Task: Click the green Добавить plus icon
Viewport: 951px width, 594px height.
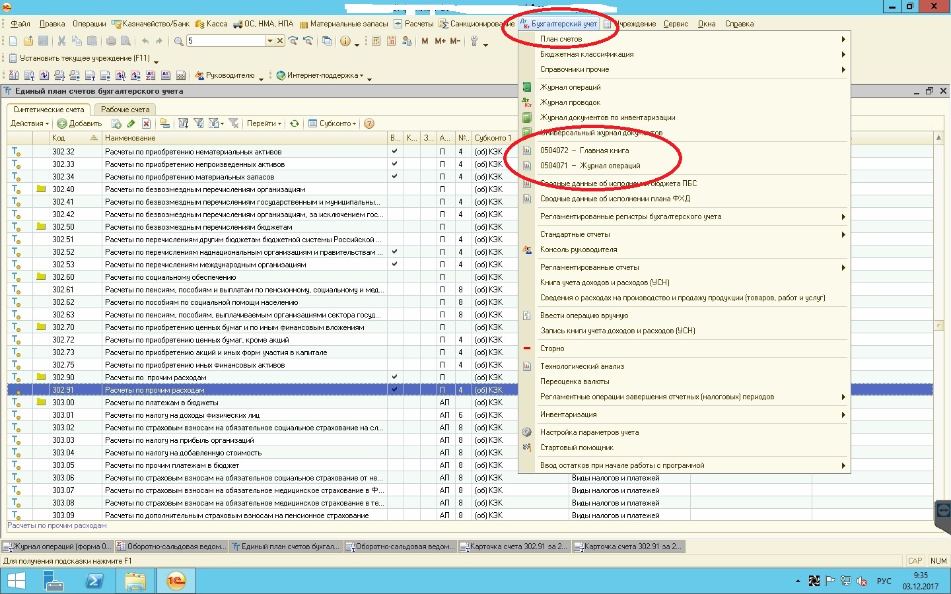Action: coord(62,123)
